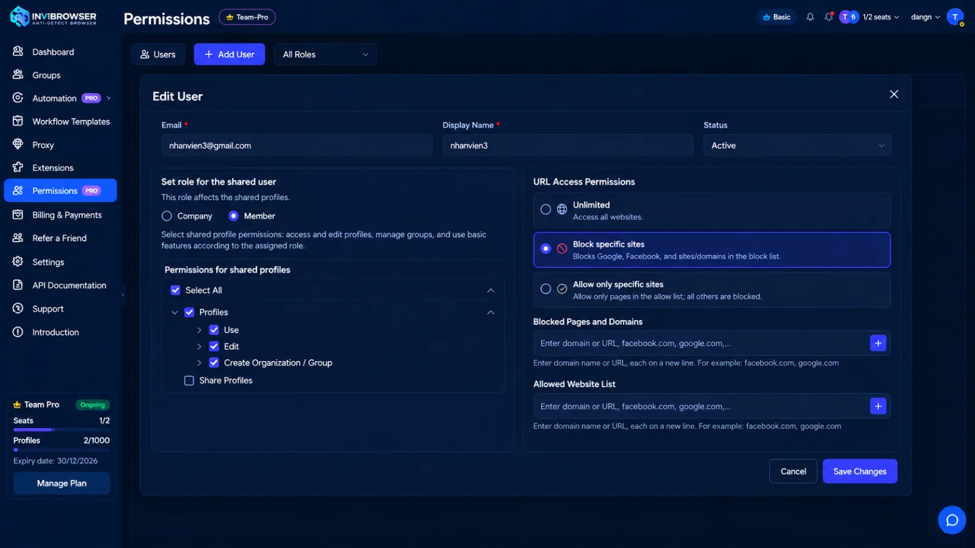975x548 pixels.
Task: Open Refer a Friend page
Action: coord(61,238)
